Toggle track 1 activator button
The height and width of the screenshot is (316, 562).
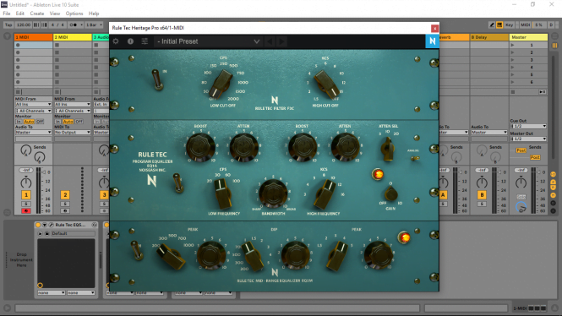pos(26,195)
